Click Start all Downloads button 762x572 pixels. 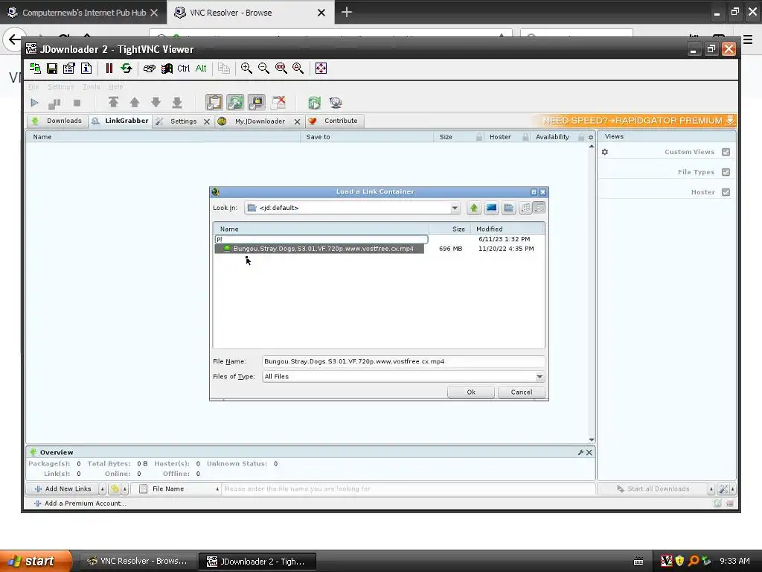coord(653,489)
